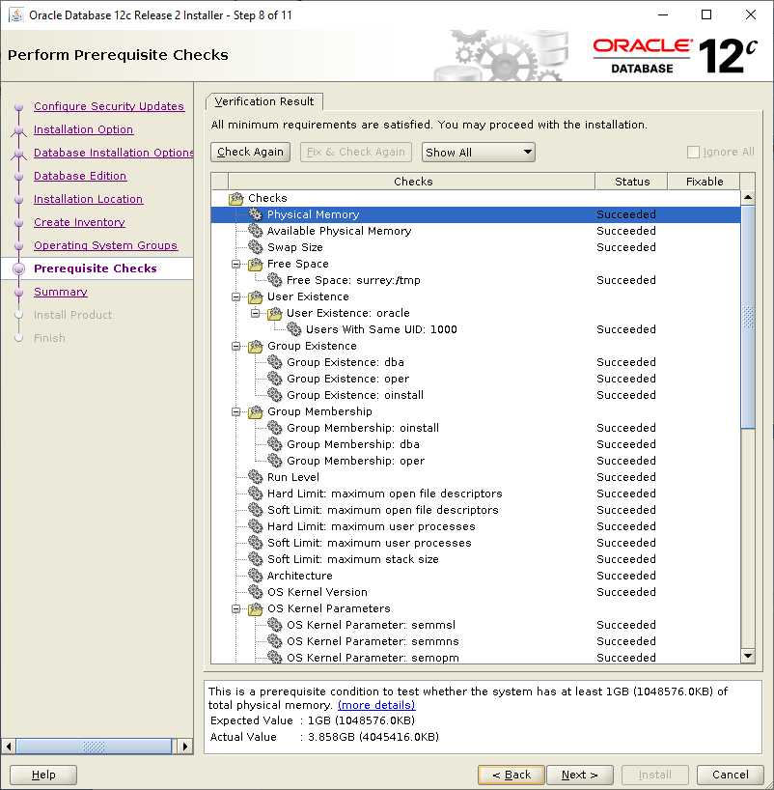Viewport: 774px width, 790px height.
Task: Click the Available Physical Memory gear icon
Action: tap(256, 231)
